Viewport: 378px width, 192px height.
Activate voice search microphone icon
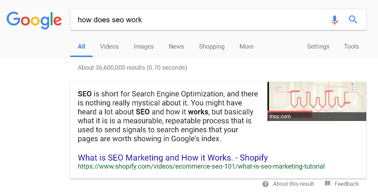pyautogui.click(x=334, y=20)
